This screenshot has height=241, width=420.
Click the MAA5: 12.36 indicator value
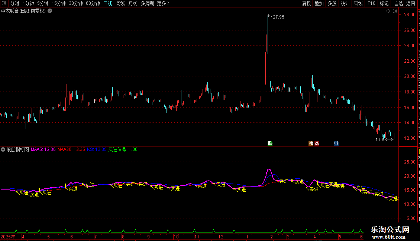(43, 149)
